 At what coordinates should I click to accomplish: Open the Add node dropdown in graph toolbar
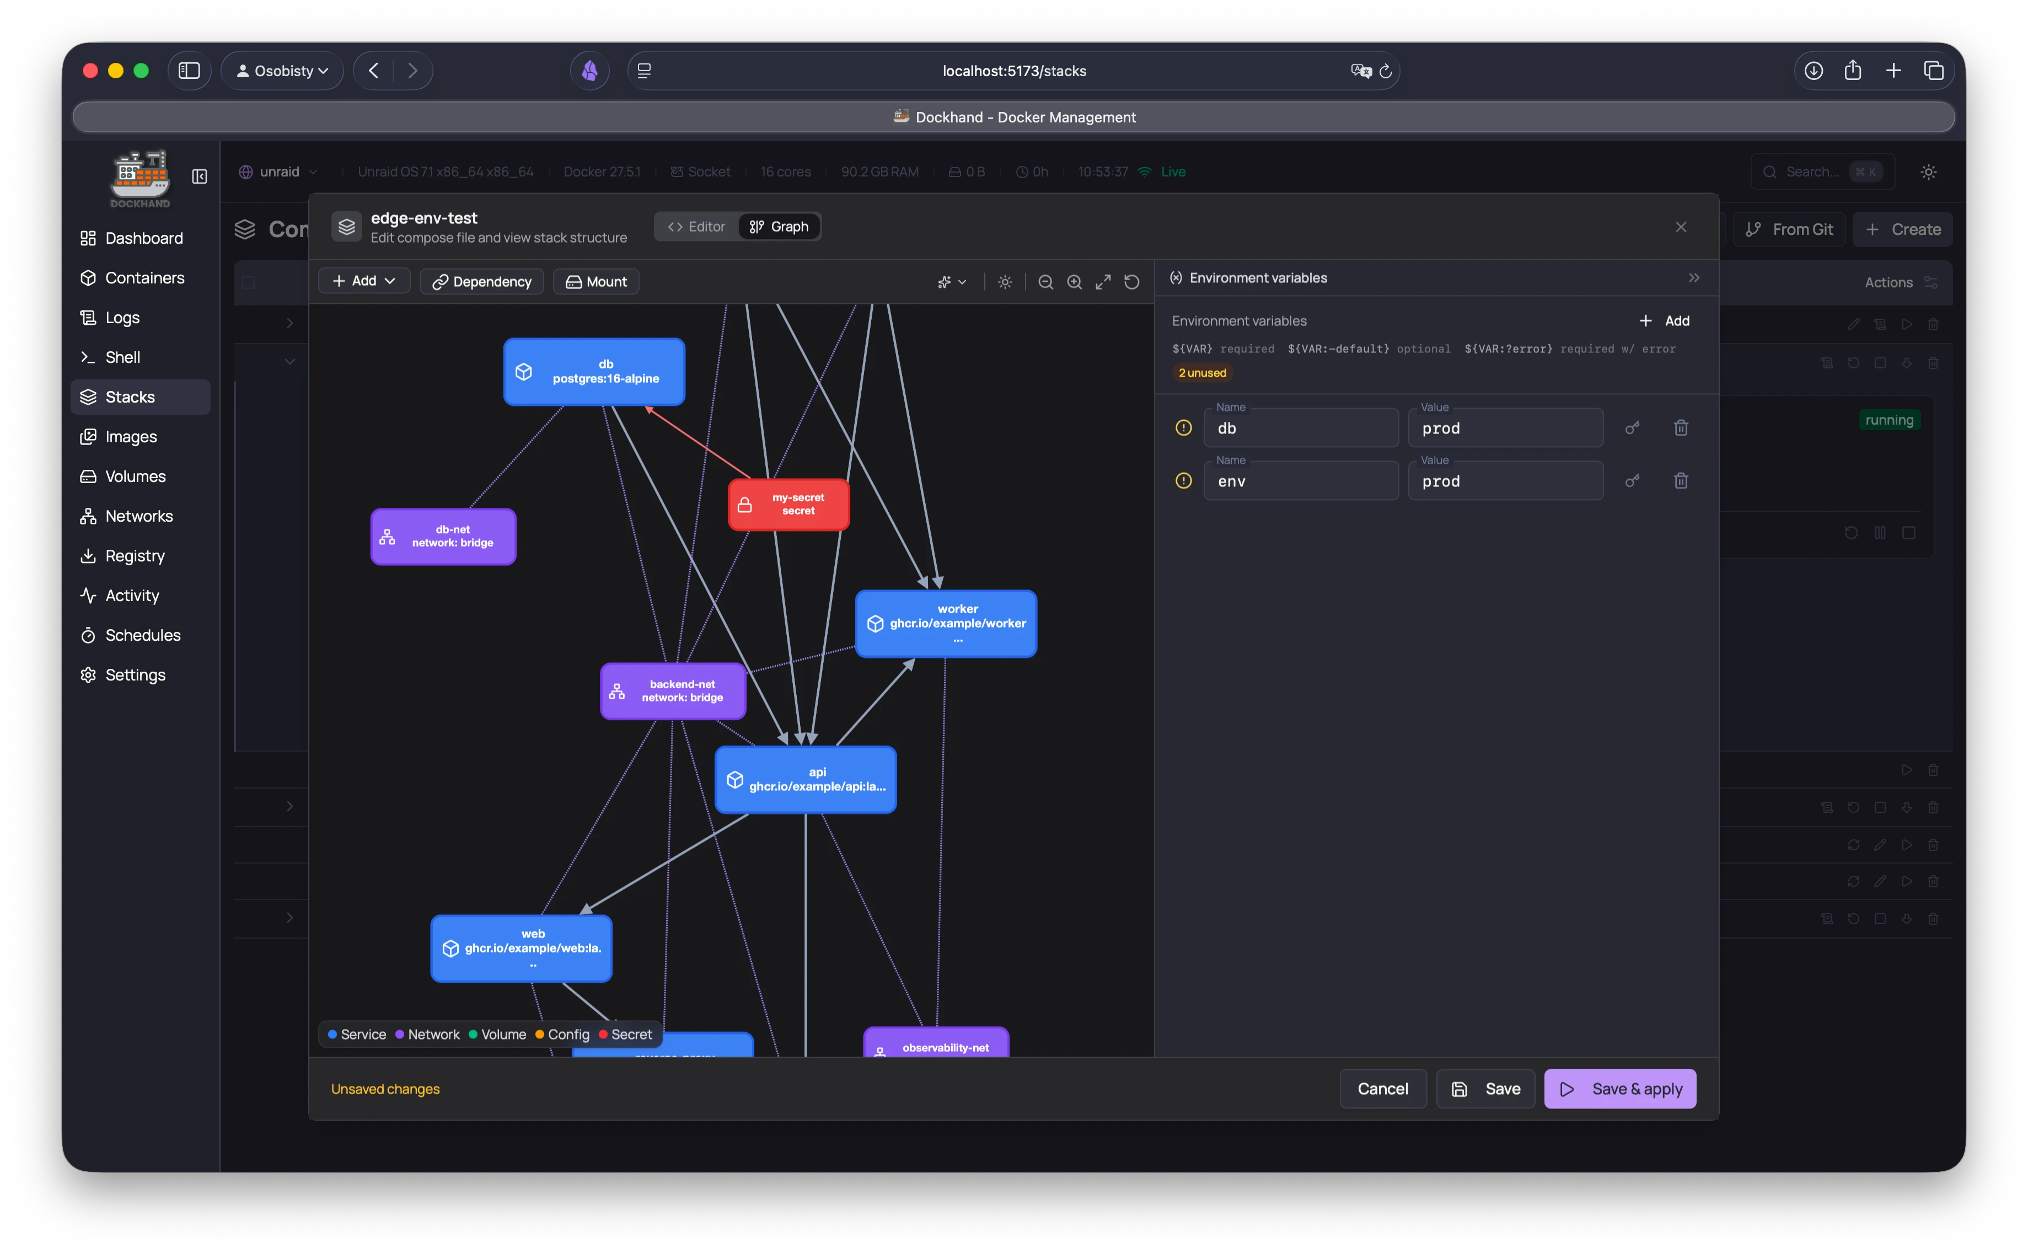[364, 281]
